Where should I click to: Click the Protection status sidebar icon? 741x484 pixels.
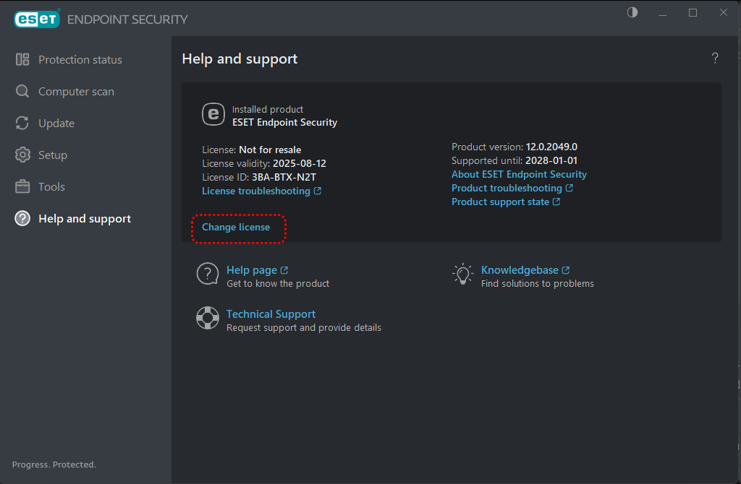(x=22, y=60)
